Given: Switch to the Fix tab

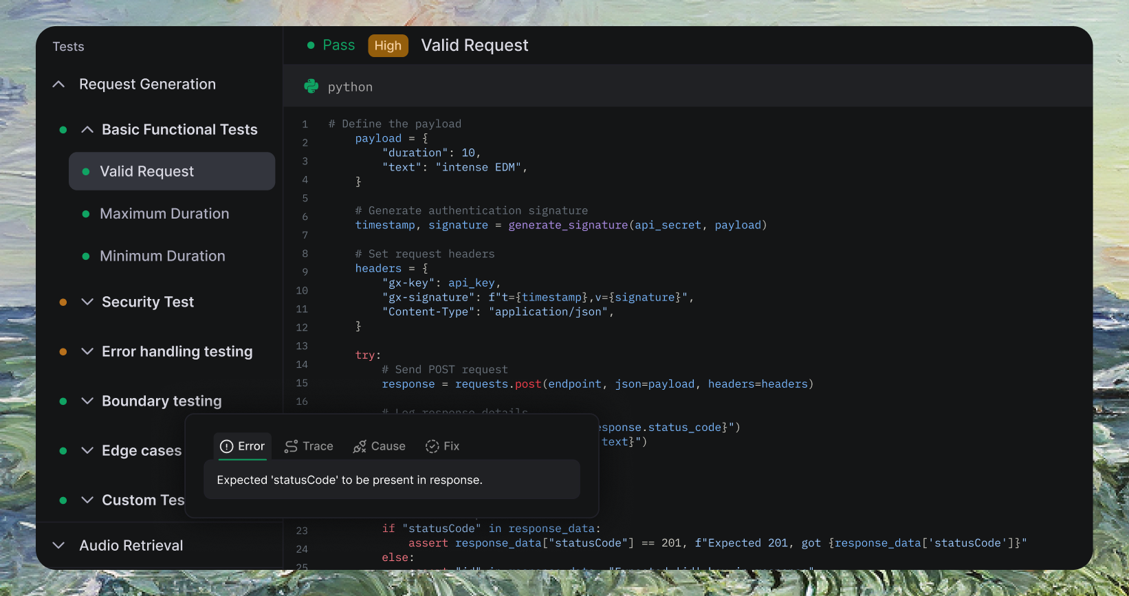Looking at the screenshot, I should (442, 447).
